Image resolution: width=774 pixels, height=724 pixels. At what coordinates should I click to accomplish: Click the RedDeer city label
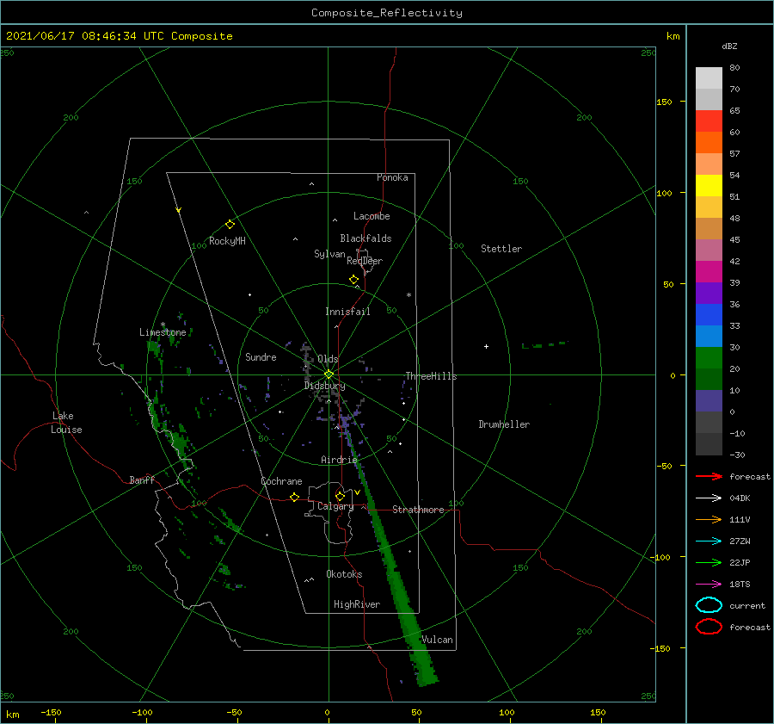[x=365, y=261]
